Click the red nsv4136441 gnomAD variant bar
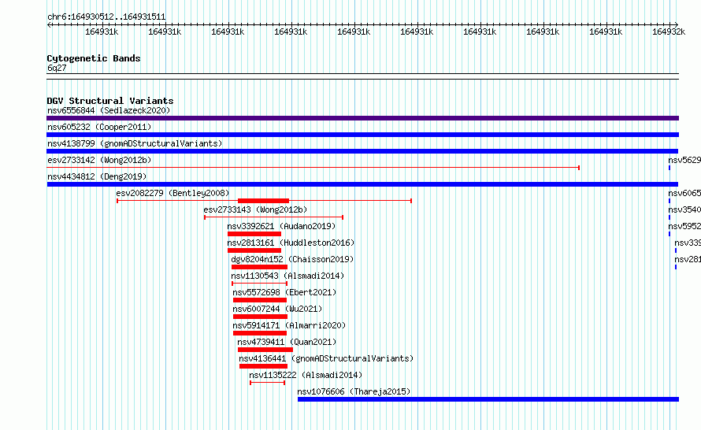This screenshot has height=430, width=701. tap(263, 366)
